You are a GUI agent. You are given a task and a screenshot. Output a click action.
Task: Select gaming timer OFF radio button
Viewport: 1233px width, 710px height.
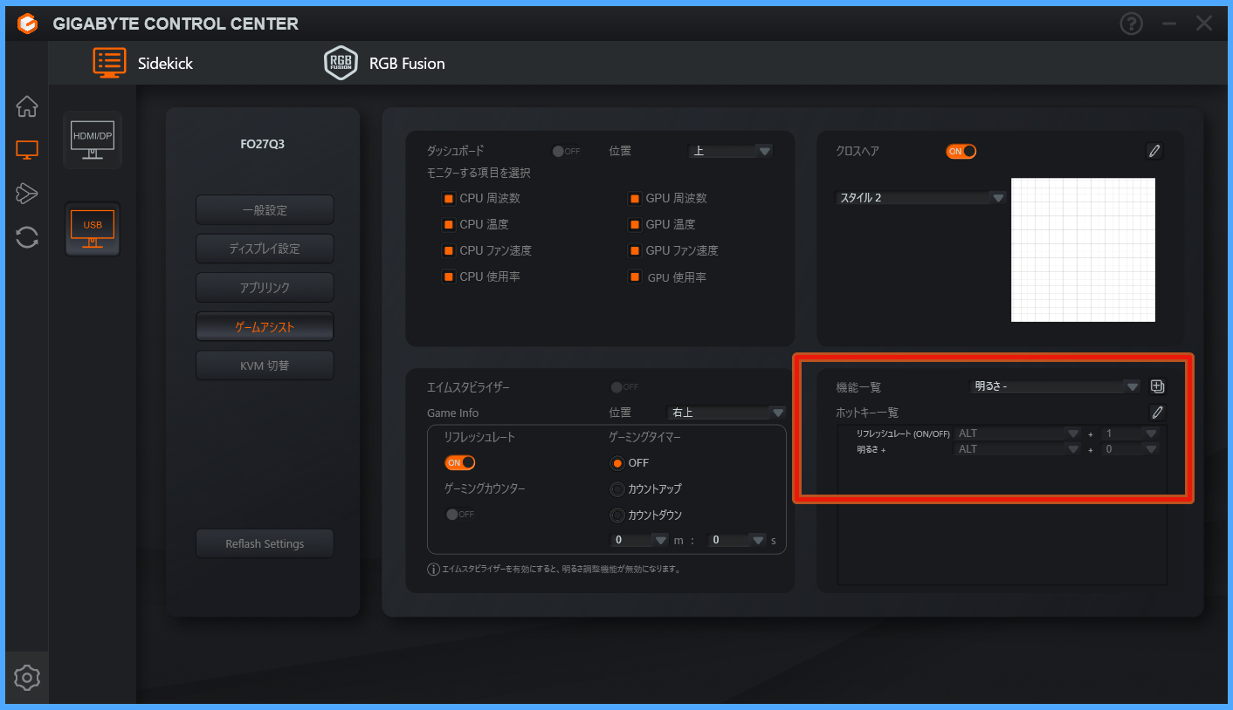617,463
